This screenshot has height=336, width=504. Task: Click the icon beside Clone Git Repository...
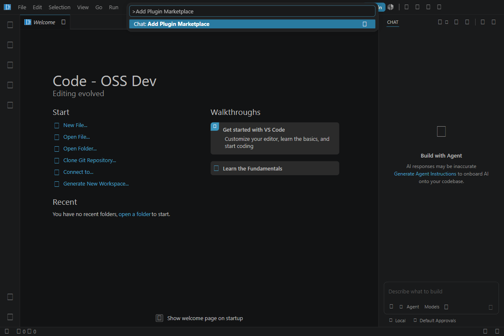click(57, 160)
